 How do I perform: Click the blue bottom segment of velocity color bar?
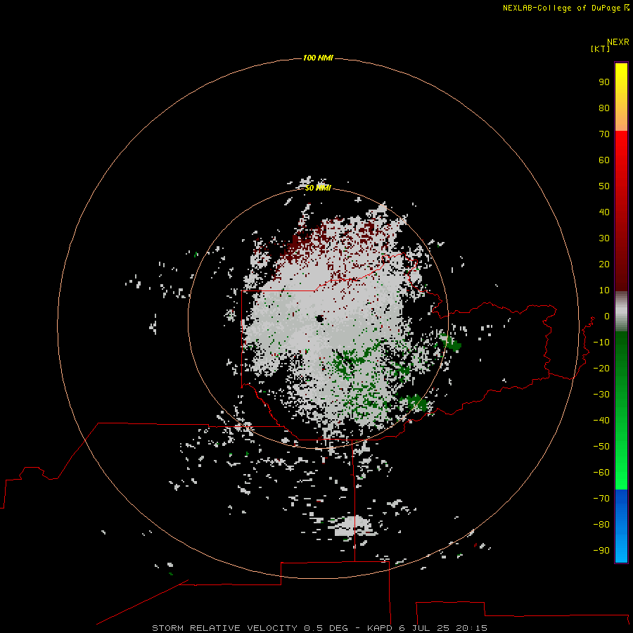click(621, 526)
